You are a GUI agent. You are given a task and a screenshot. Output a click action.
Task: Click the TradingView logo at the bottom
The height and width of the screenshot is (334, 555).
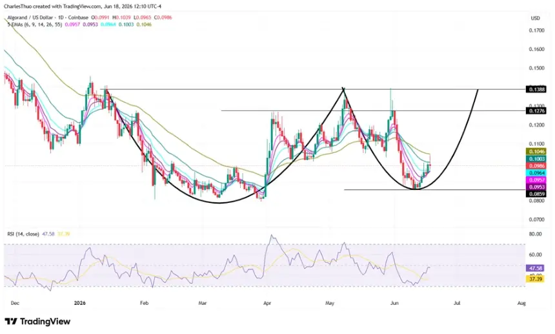[37, 322]
